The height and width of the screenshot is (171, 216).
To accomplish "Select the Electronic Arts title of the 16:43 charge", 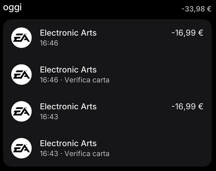I will pyautogui.click(x=68, y=107).
